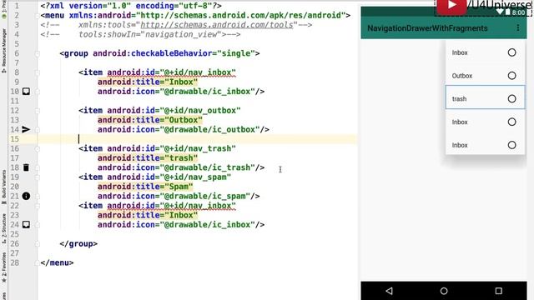Select the radio button for the last Inbox item in the preview menu
534x300 pixels.
511,145
